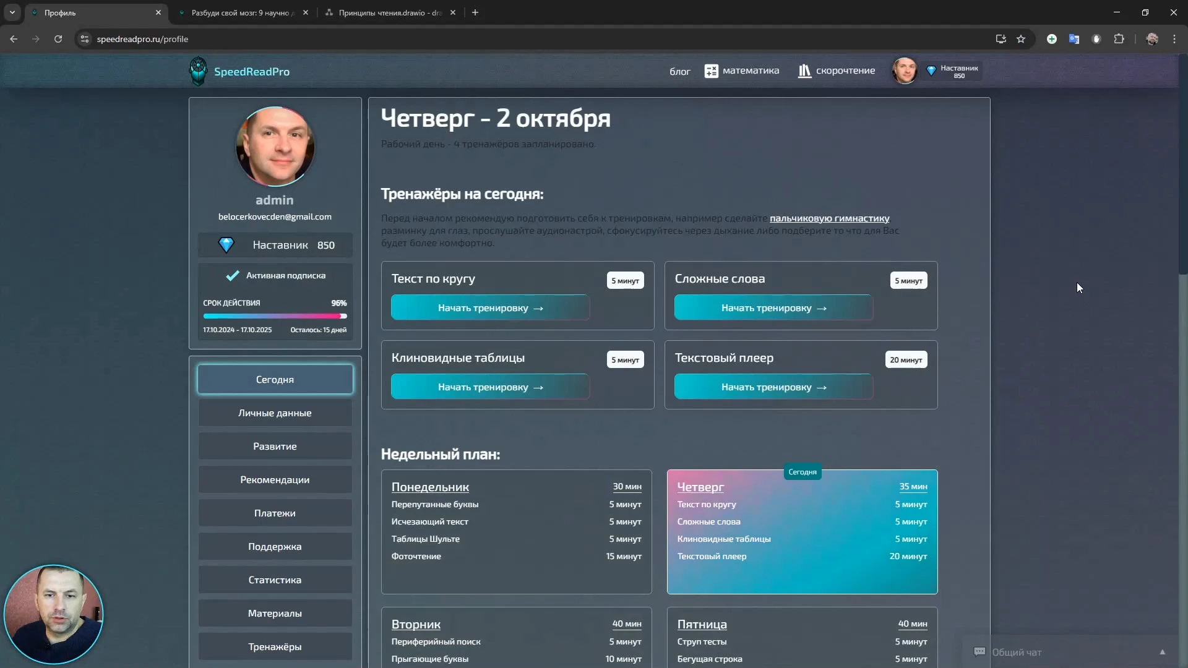Open the Статистика sidebar section

[275, 580]
